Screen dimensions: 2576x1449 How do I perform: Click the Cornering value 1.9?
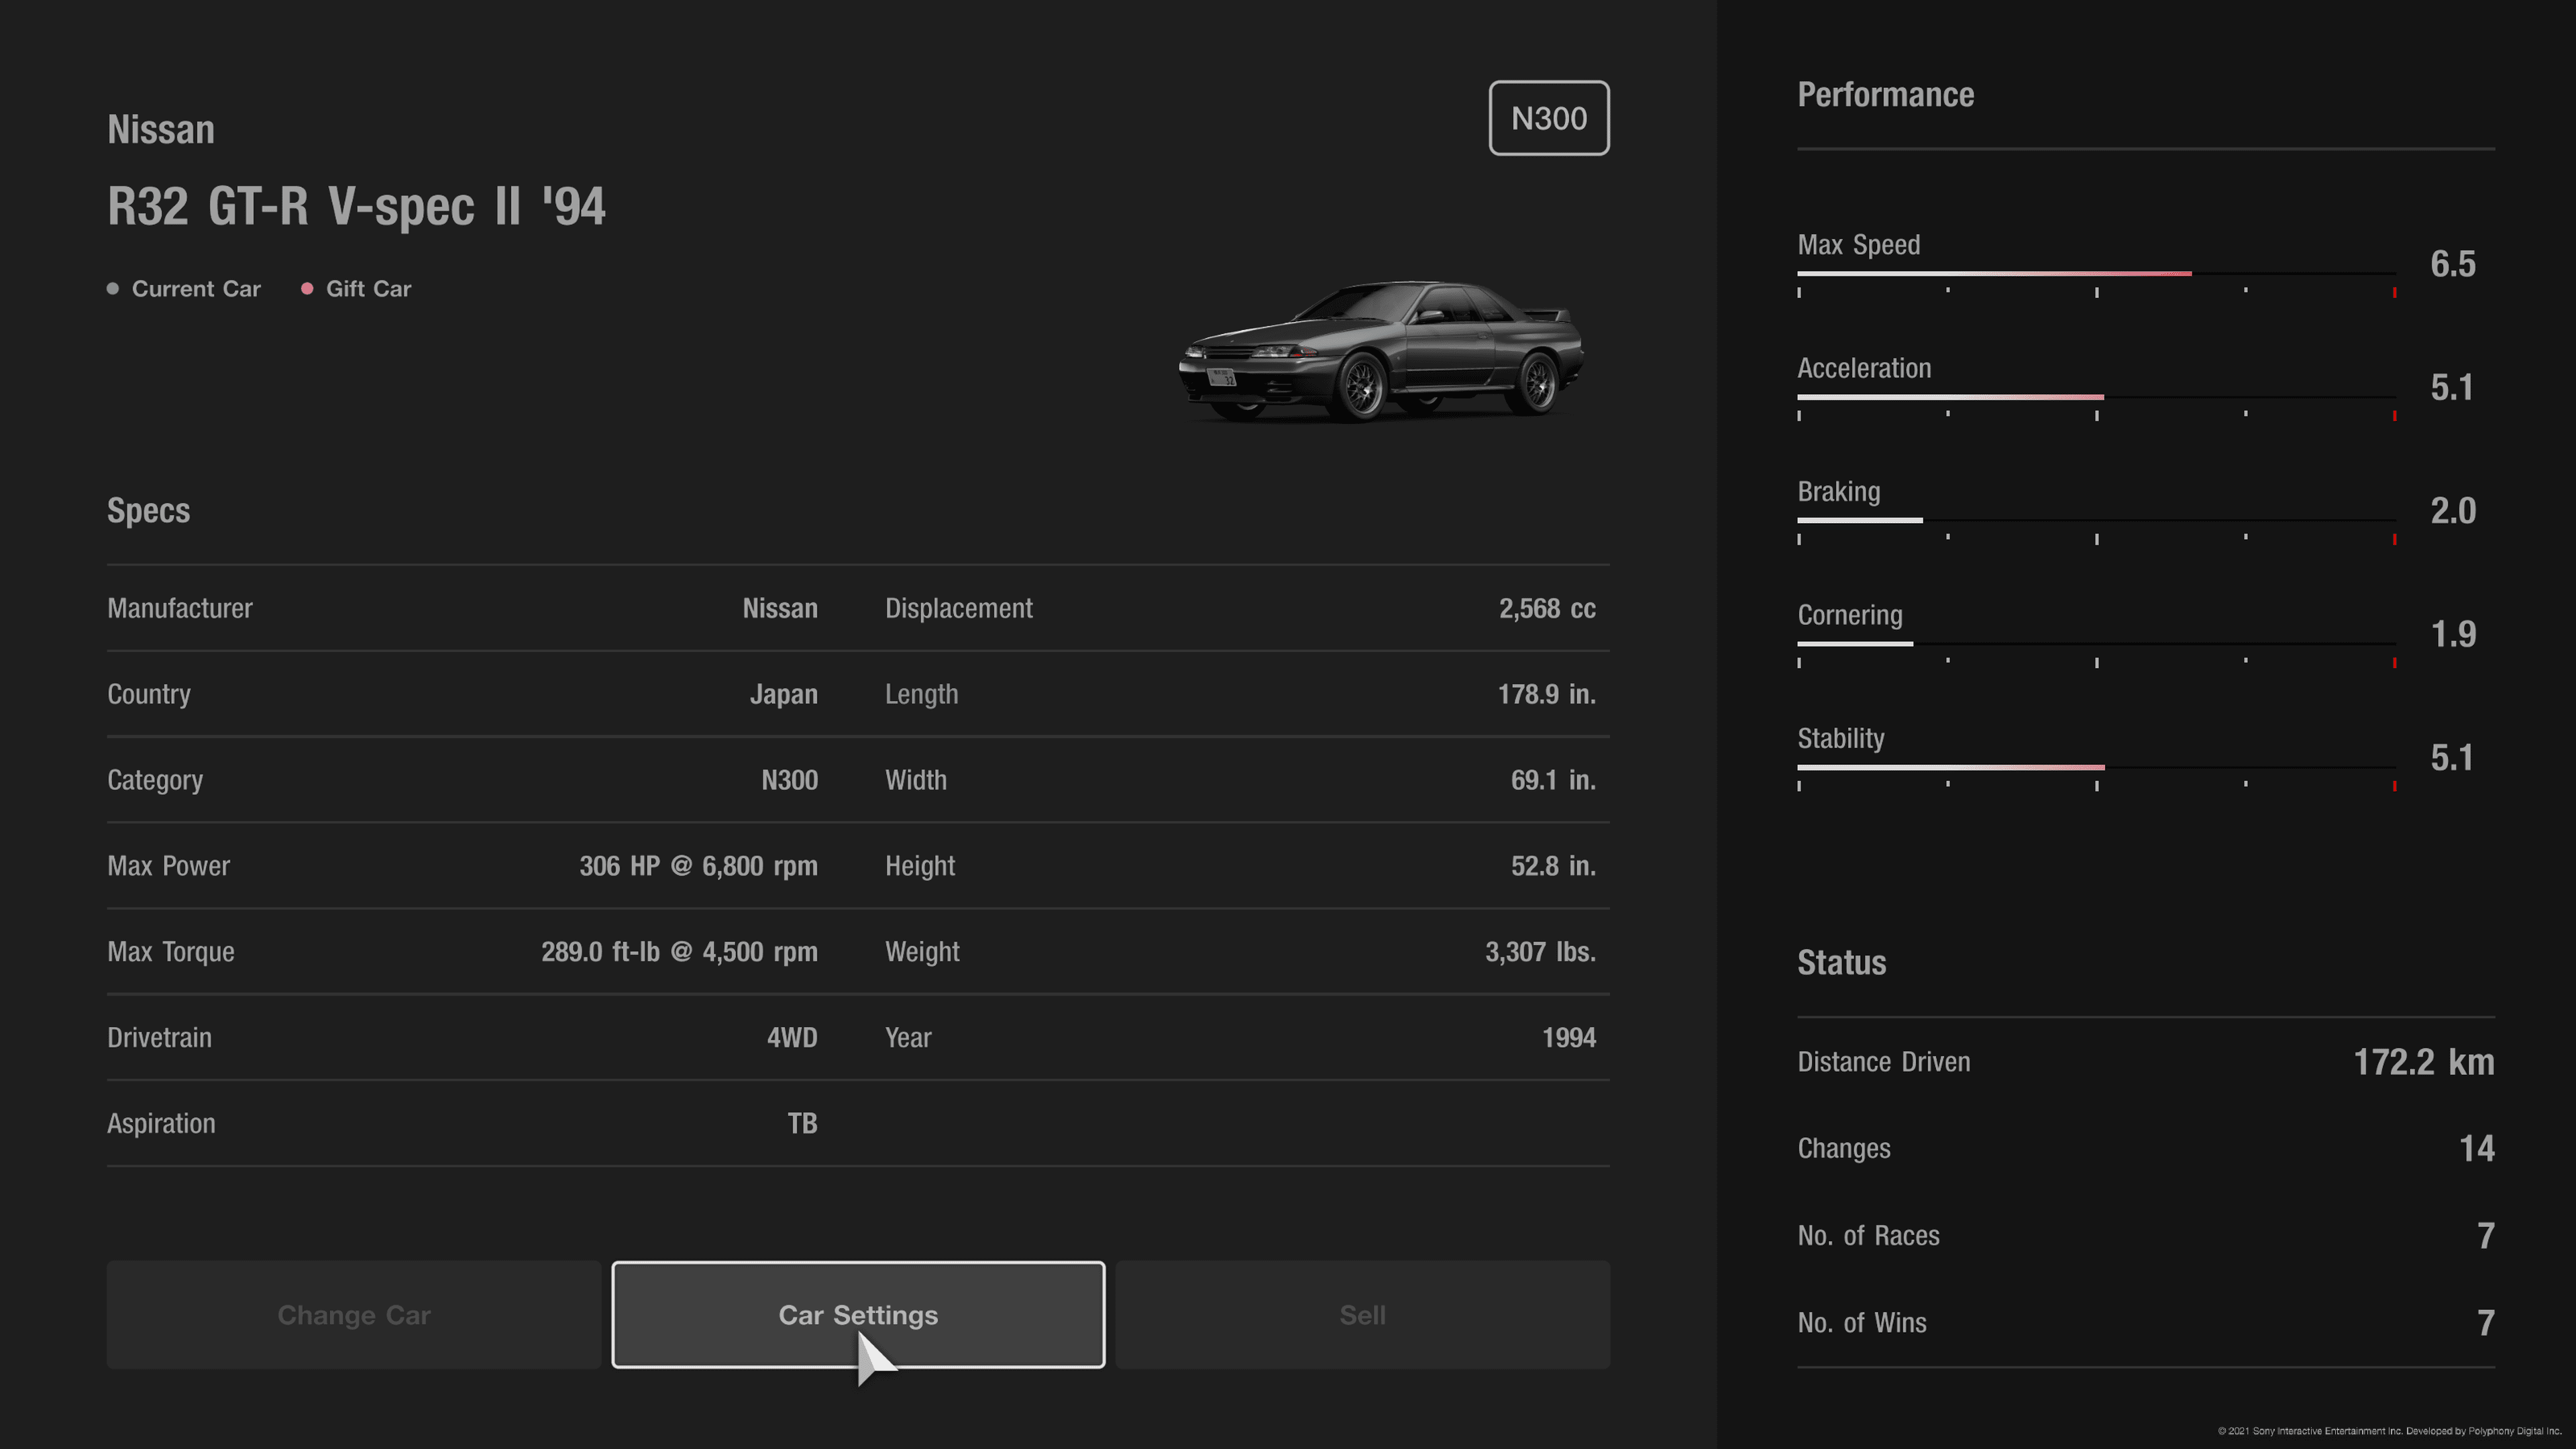click(x=2452, y=634)
